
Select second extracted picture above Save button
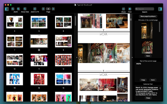147,47
